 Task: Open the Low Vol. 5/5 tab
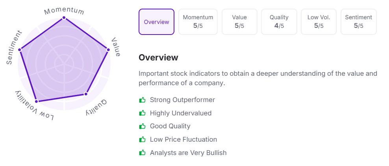[319, 22]
